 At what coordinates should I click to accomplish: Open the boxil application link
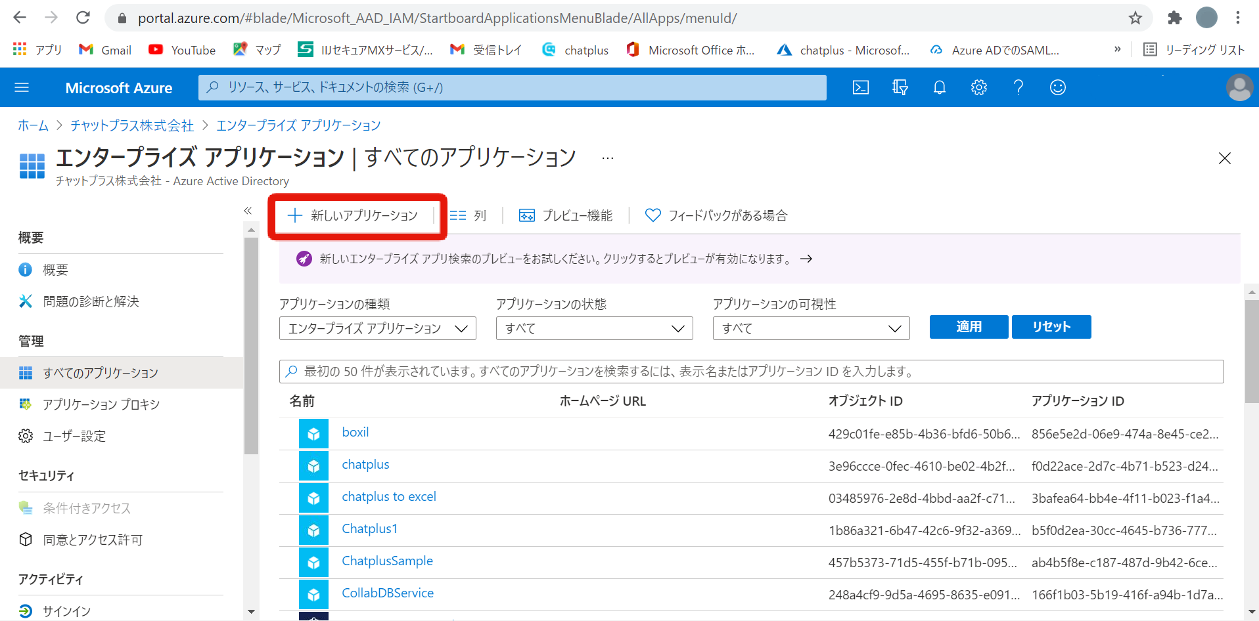[355, 433]
